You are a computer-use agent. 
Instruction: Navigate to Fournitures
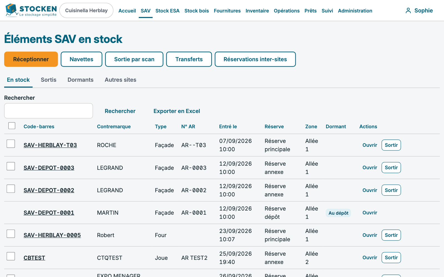(x=227, y=11)
